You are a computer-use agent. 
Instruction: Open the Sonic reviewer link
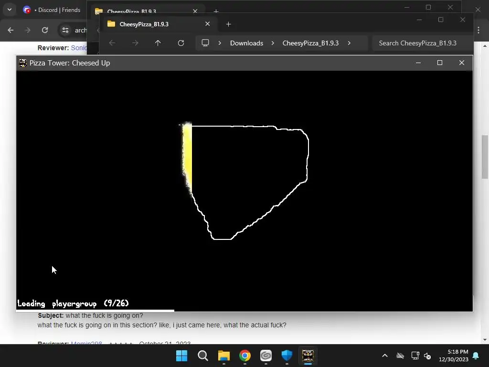[79, 48]
